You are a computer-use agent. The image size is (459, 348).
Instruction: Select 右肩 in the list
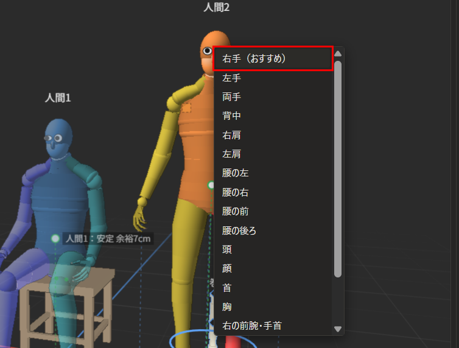pyautogui.click(x=273, y=135)
